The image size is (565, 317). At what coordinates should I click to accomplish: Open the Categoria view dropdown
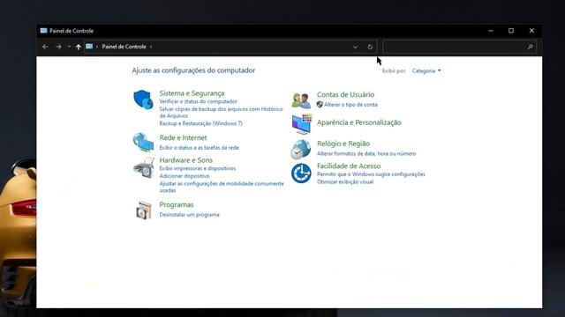coord(426,70)
